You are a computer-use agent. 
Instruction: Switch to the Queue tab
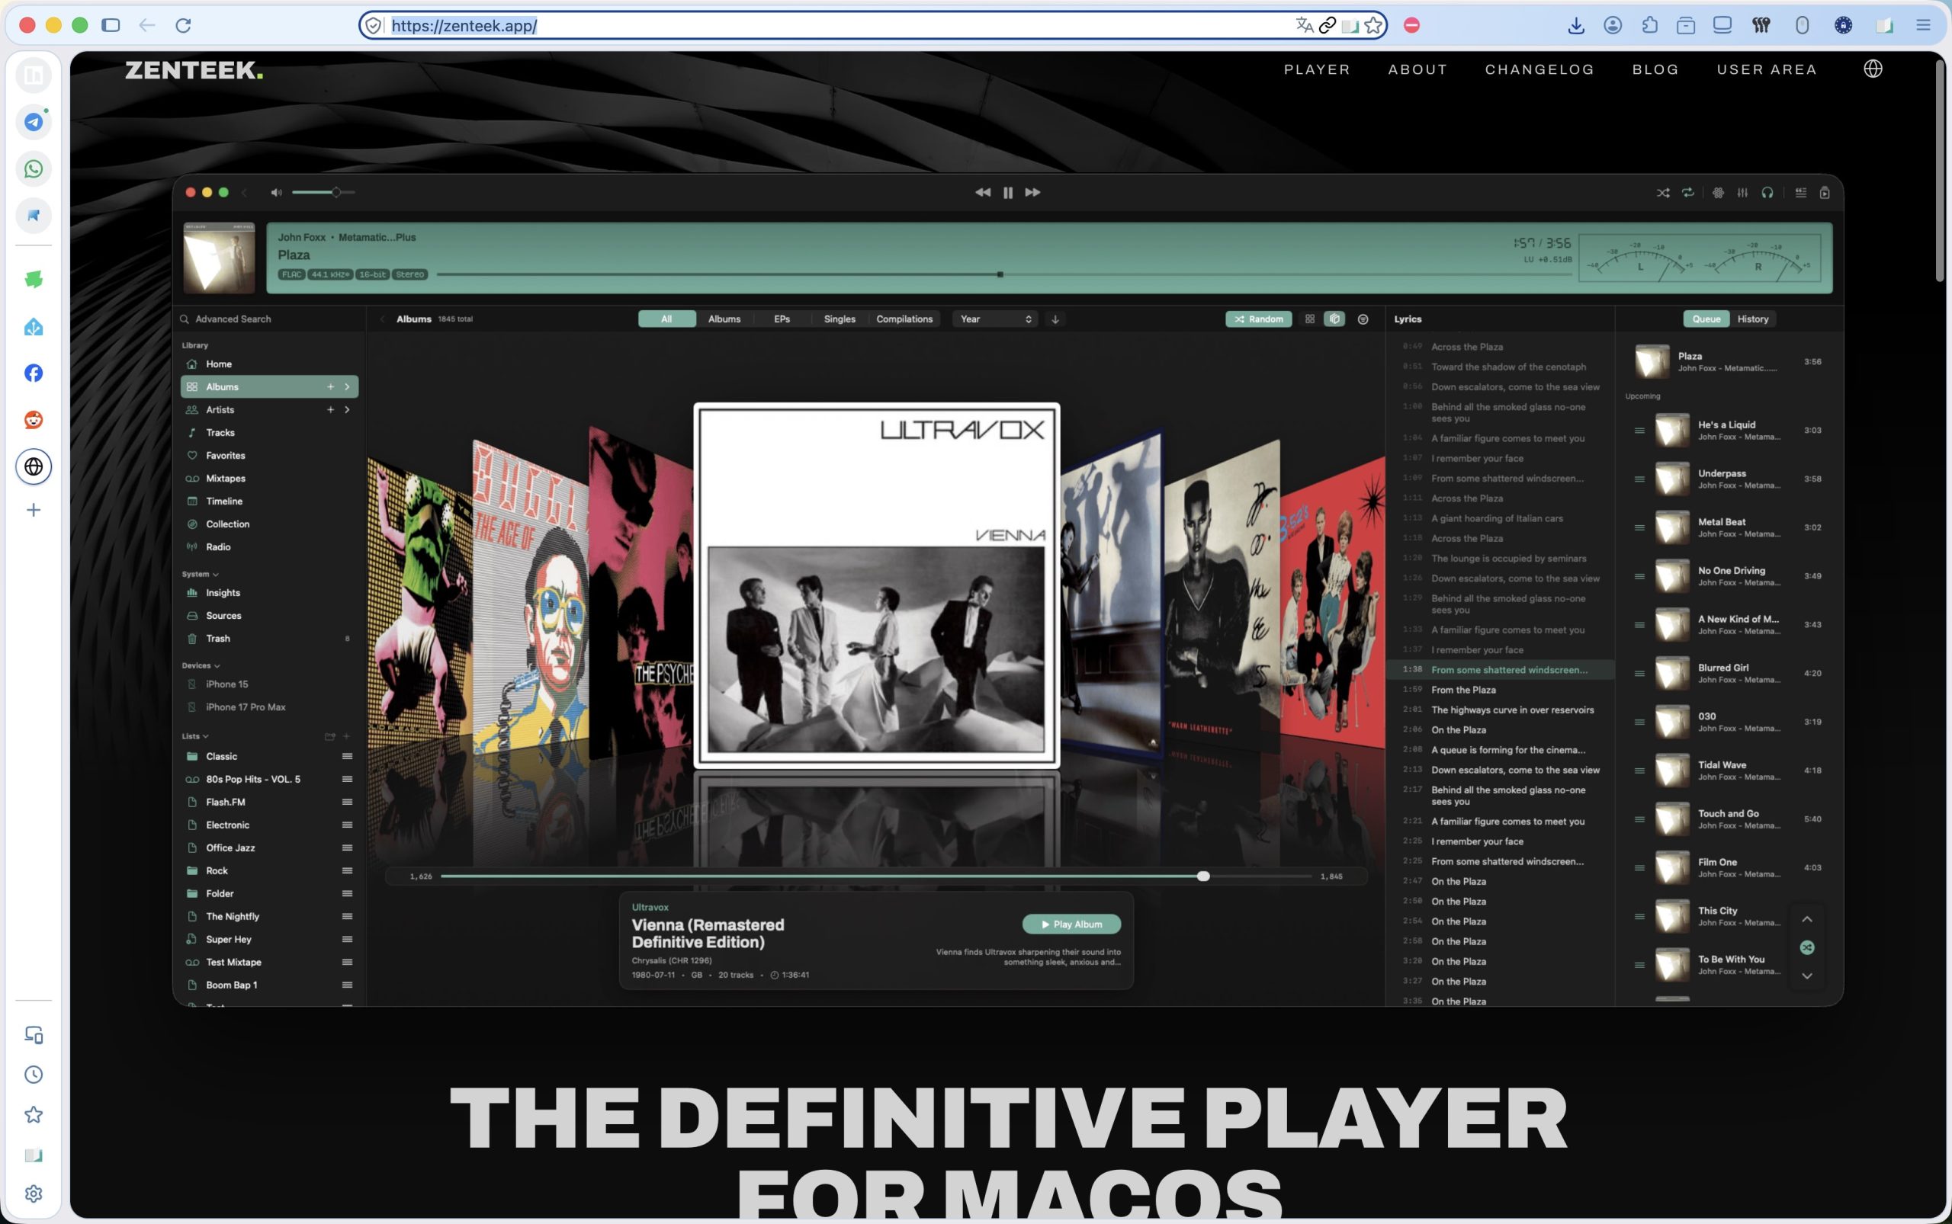1706,319
